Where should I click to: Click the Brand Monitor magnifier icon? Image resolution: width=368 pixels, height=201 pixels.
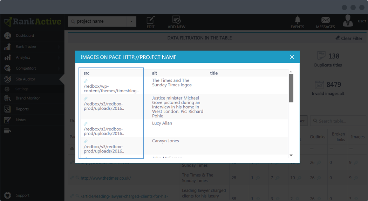coord(7,98)
